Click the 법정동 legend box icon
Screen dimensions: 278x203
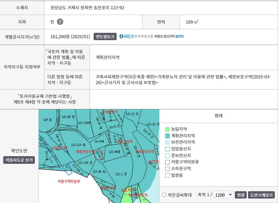(167, 175)
